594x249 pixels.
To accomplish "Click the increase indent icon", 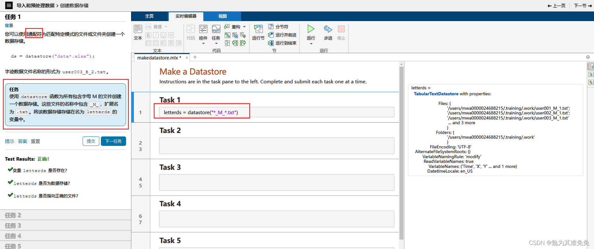I will click(235, 43).
